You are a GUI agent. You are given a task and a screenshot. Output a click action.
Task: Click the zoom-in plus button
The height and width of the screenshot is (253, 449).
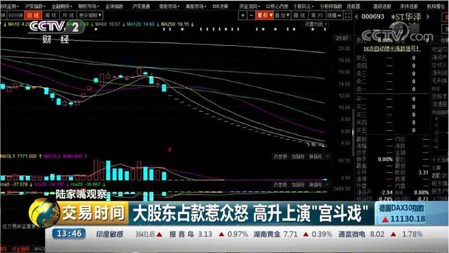click(x=243, y=15)
